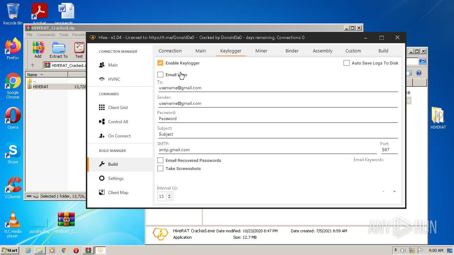Image resolution: width=454 pixels, height=255 pixels.
Task: Open the Recycle Bin desktop icon
Action: [13, 15]
